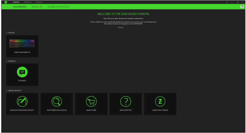The image size is (246, 133).
Task: Open View Compatible Devices magnifier icon
Action: pos(57,101)
